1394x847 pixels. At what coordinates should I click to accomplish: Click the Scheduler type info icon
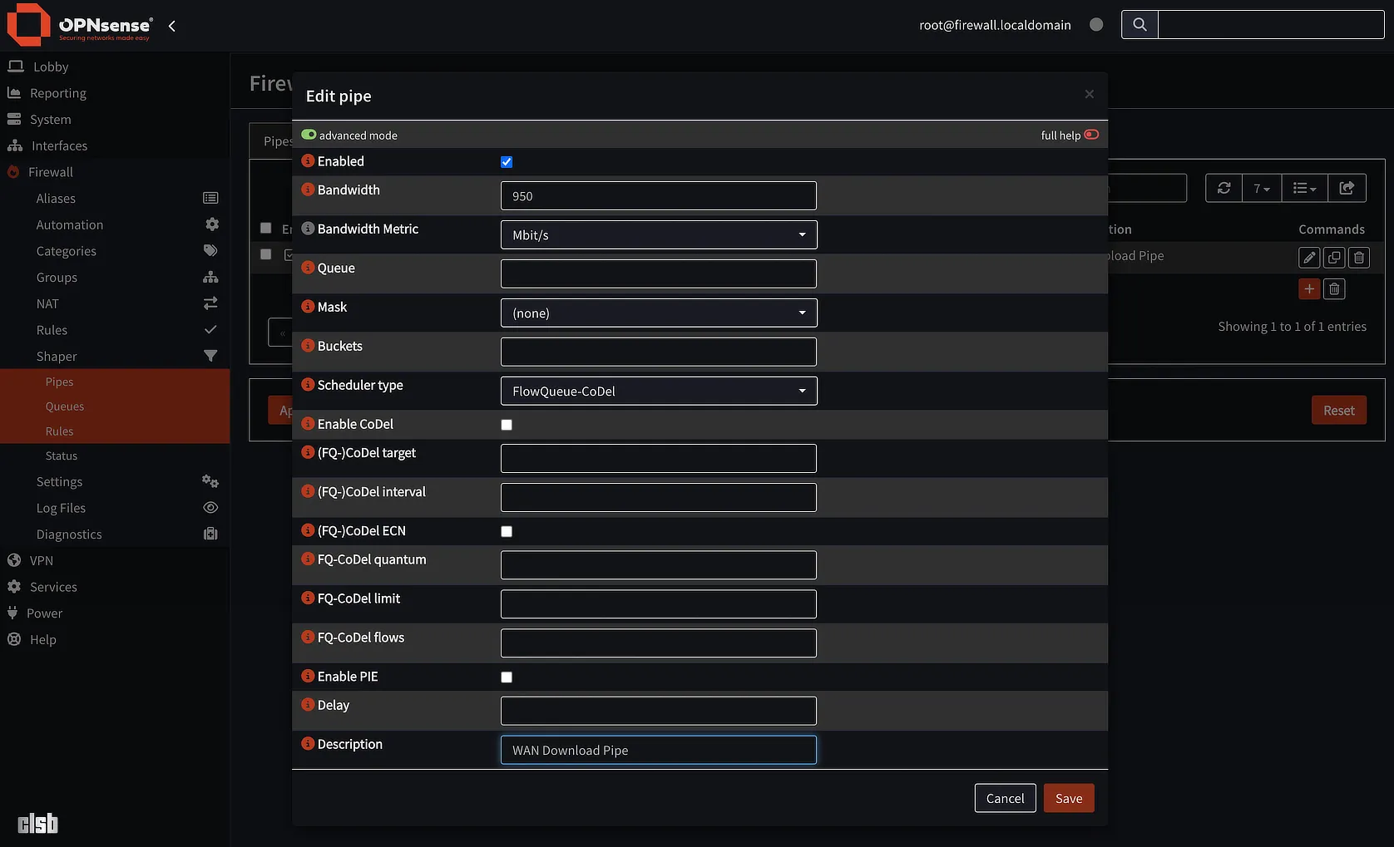[x=308, y=385]
